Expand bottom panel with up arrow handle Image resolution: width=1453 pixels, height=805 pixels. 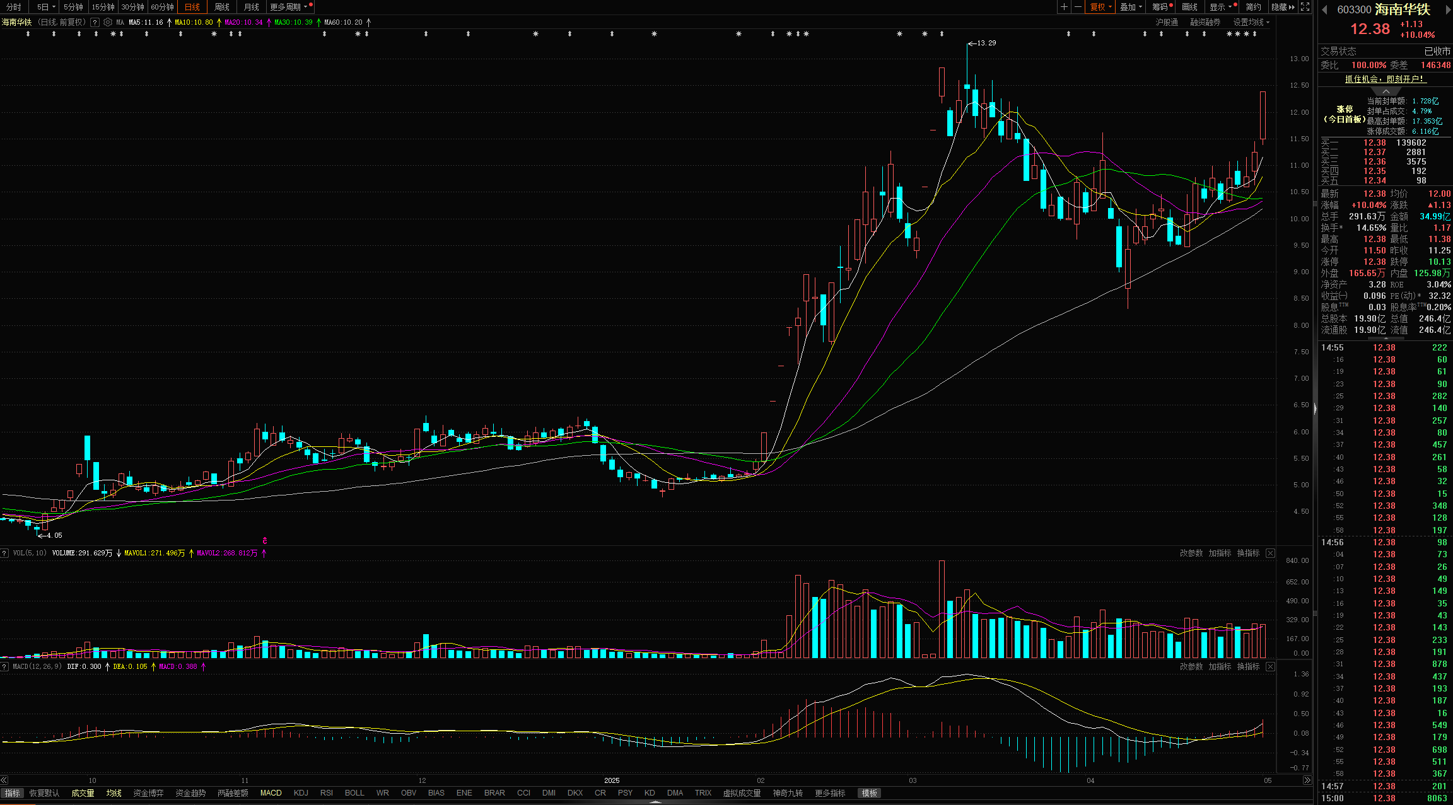click(656, 802)
